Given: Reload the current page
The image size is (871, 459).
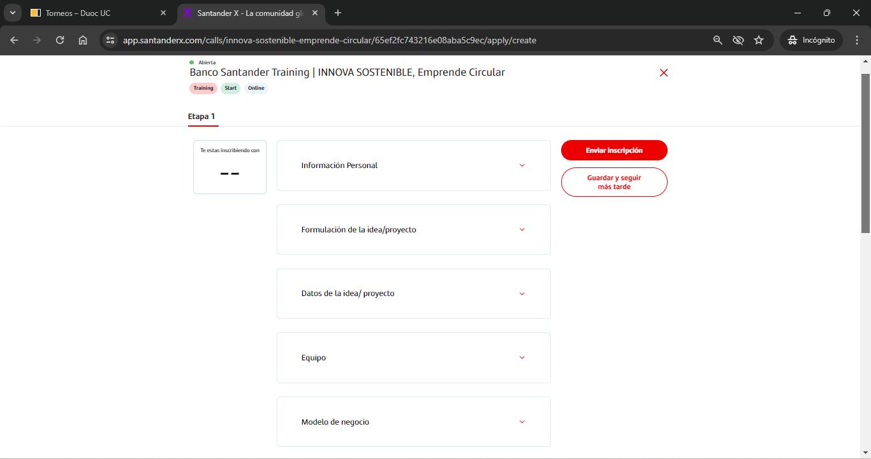Looking at the screenshot, I should [x=60, y=40].
